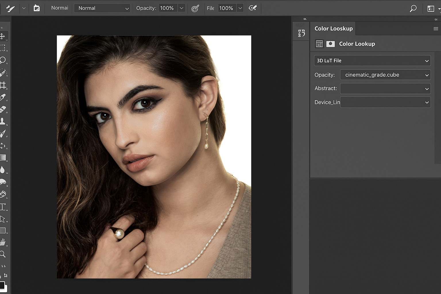Open the blend mode Normal dropdown

click(x=102, y=8)
